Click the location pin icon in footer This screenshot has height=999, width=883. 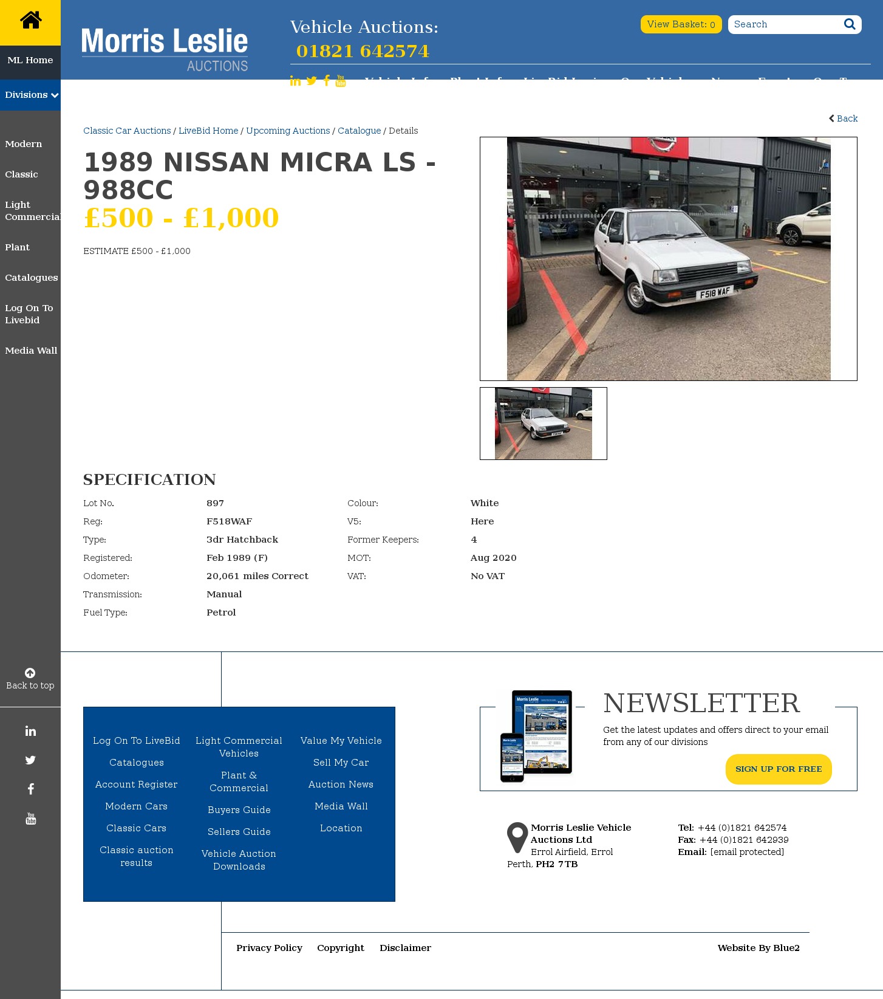point(517,837)
